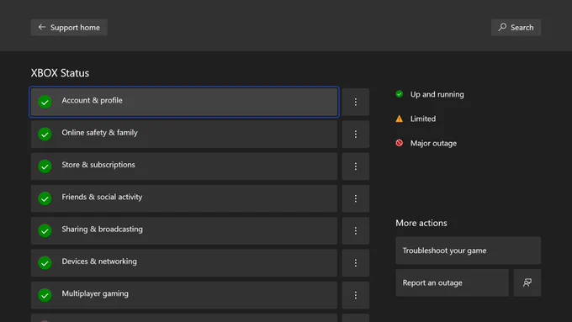Click the green checkmark for Account & profile
572x322 pixels.
point(45,102)
